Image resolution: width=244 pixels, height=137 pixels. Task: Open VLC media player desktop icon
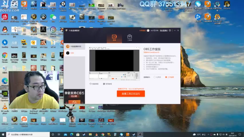pyautogui.click(x=5, y=109)
